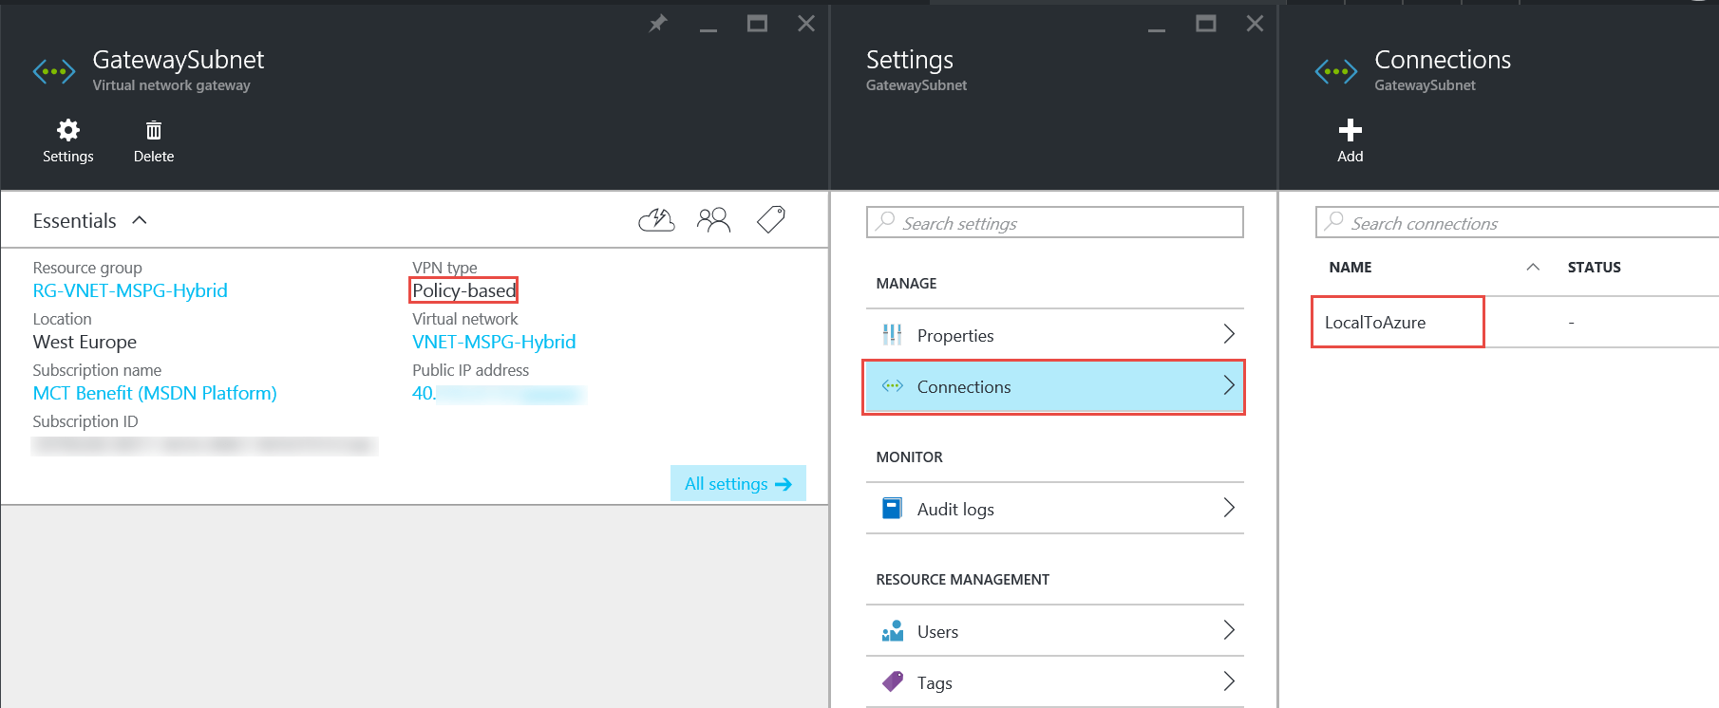
Task: Maximize the Settings blade
Action: tap(1206, 24)
